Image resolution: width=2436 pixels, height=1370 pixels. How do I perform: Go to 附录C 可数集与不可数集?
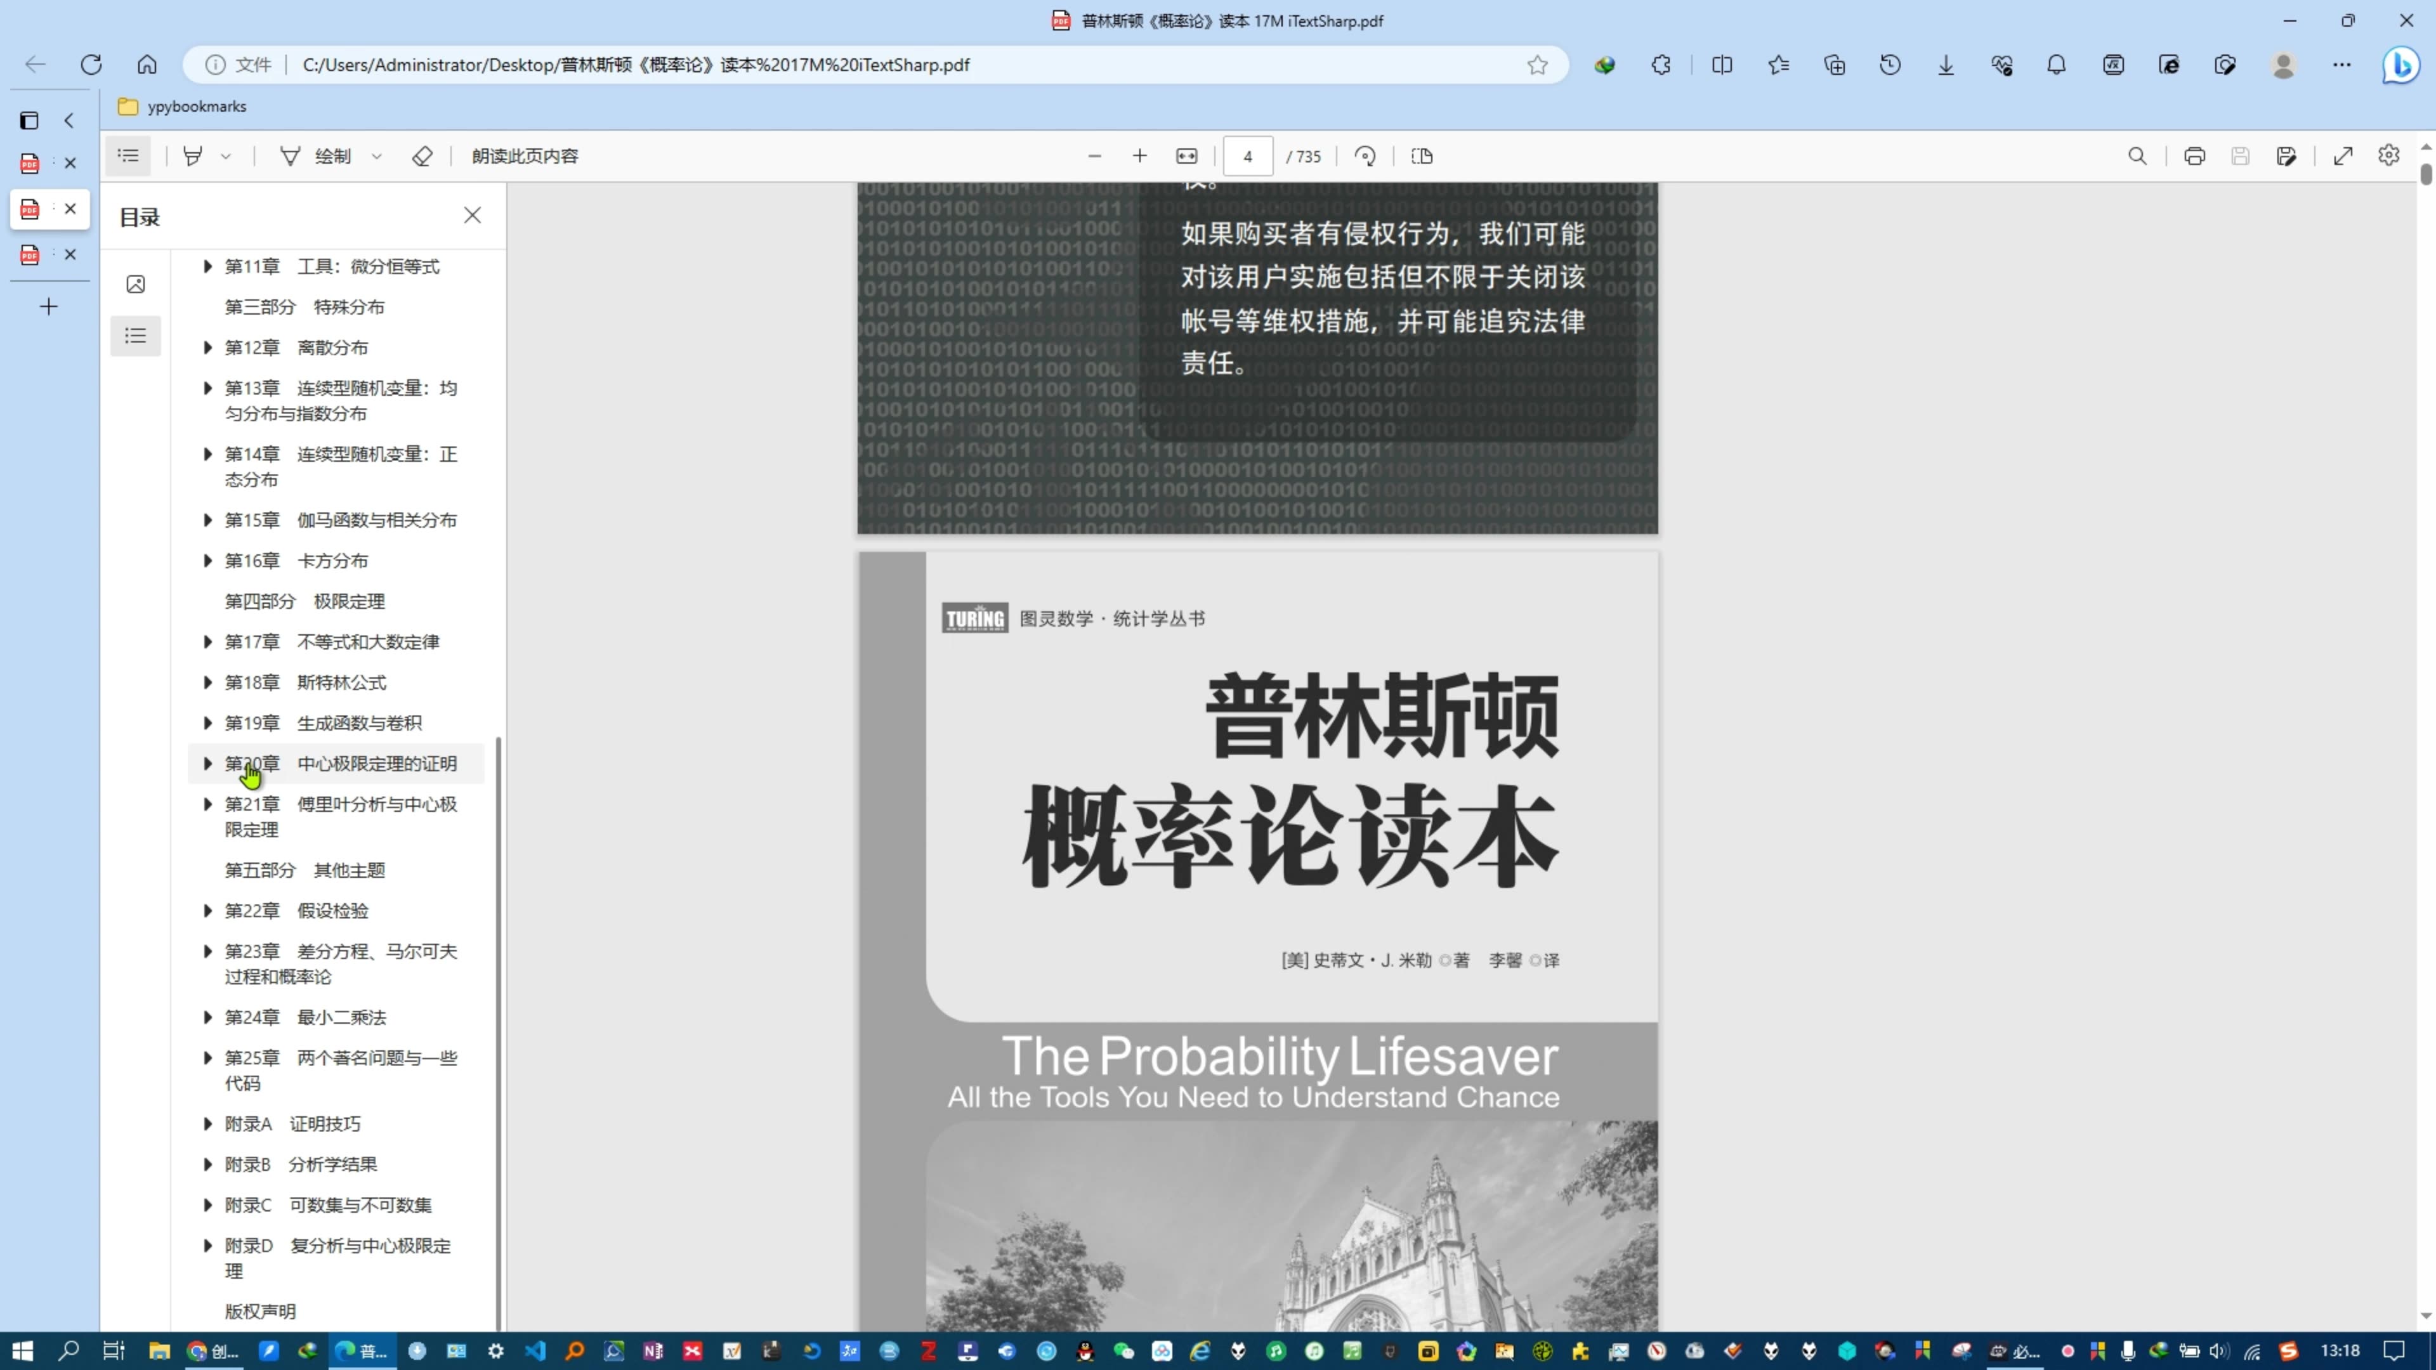click(328, 1206)
